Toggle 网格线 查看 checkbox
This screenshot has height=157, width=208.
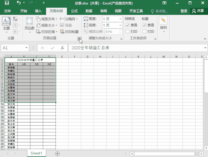[127, 25]
